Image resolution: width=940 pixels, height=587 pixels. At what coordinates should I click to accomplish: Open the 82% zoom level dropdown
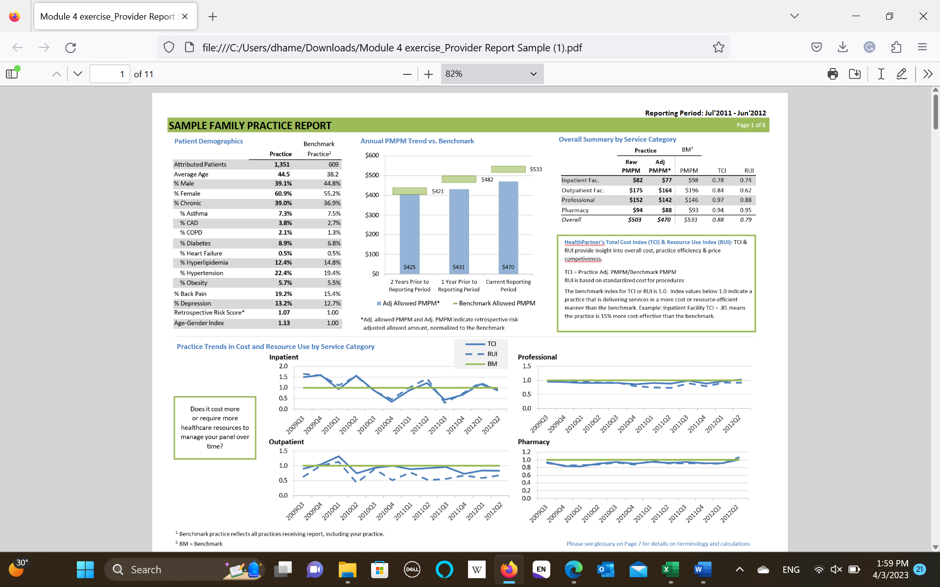click(492, 74)
